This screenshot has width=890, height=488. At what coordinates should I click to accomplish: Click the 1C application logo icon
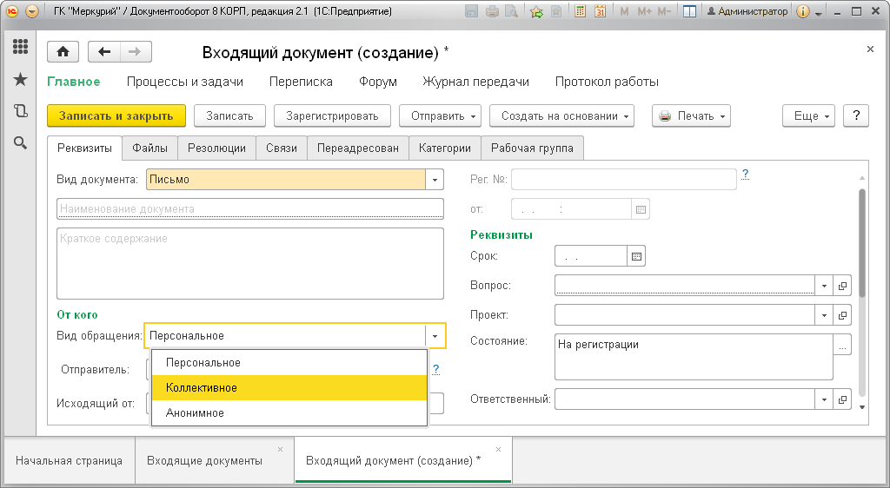(x=12, y=11)
